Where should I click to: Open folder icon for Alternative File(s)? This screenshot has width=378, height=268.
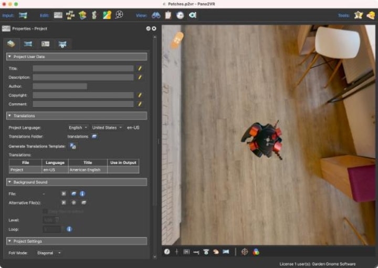click(83, 203)
